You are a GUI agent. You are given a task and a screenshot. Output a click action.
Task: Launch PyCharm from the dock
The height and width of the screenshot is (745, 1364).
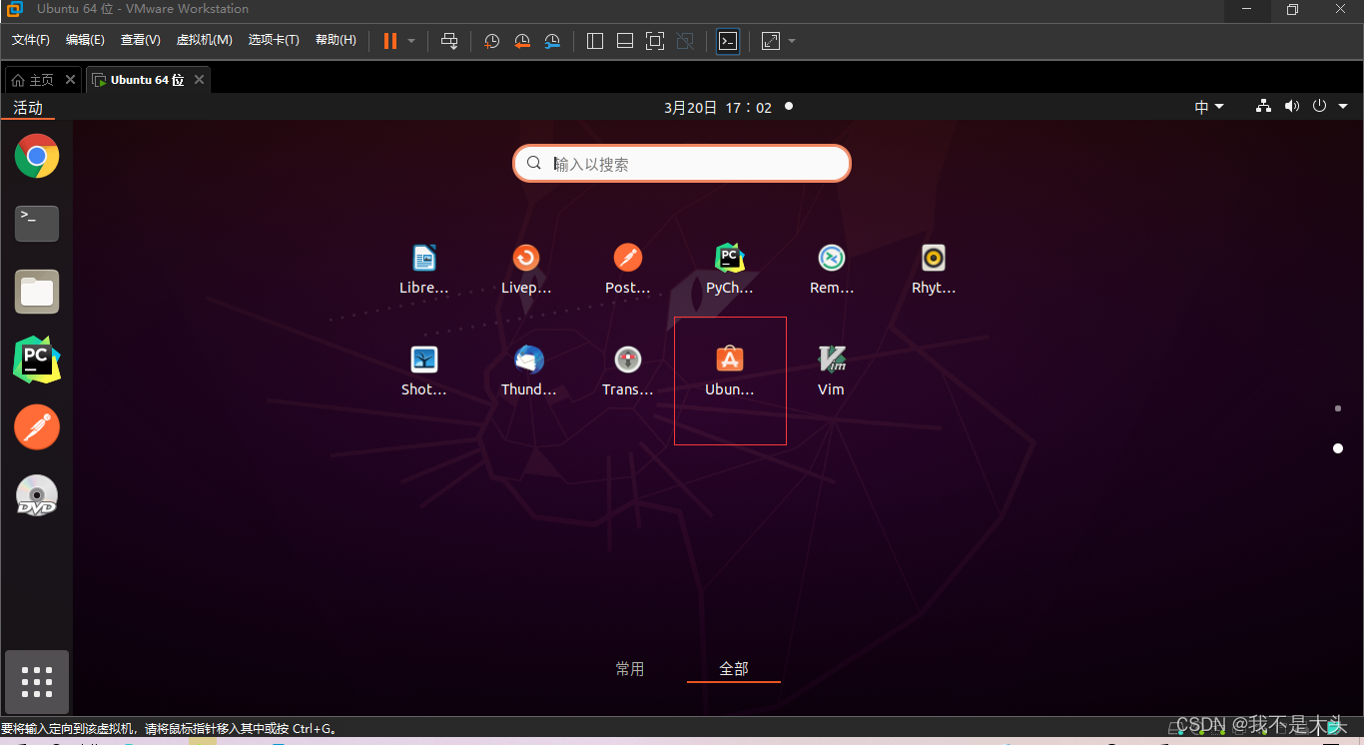tap(37, 360)
